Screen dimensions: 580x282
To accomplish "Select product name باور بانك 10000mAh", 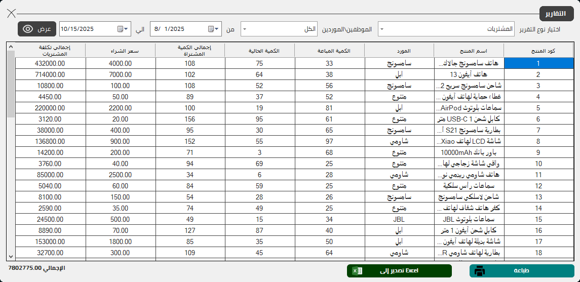I will [x=469, y=152].
